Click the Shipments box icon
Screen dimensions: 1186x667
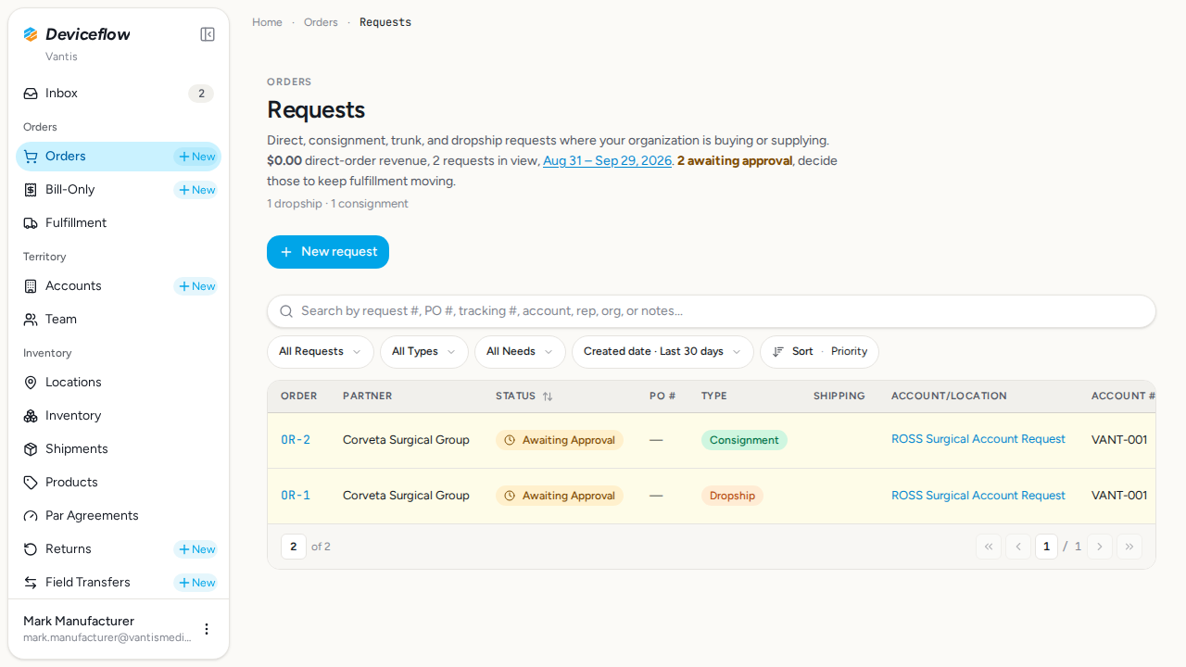[x=31, y=449]
